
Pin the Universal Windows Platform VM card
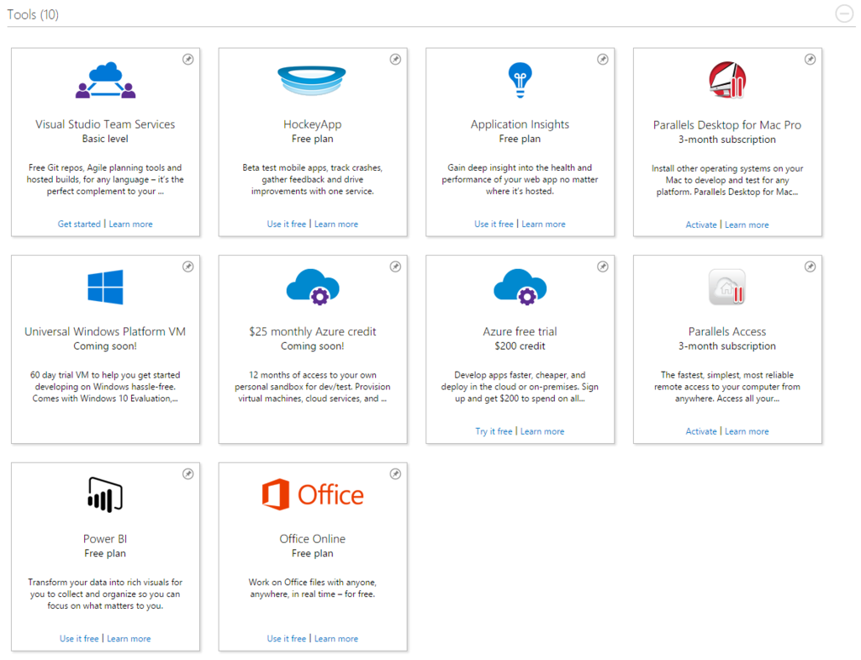click(x=188, y=267)
